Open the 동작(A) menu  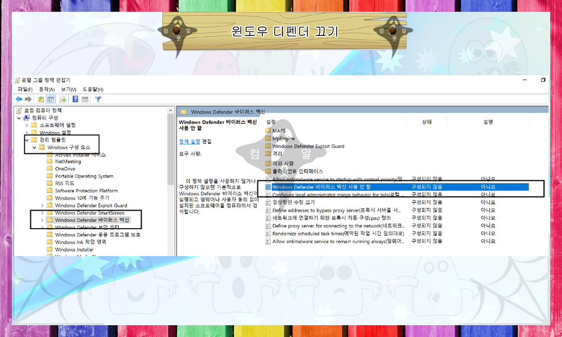tap(47, 89)
